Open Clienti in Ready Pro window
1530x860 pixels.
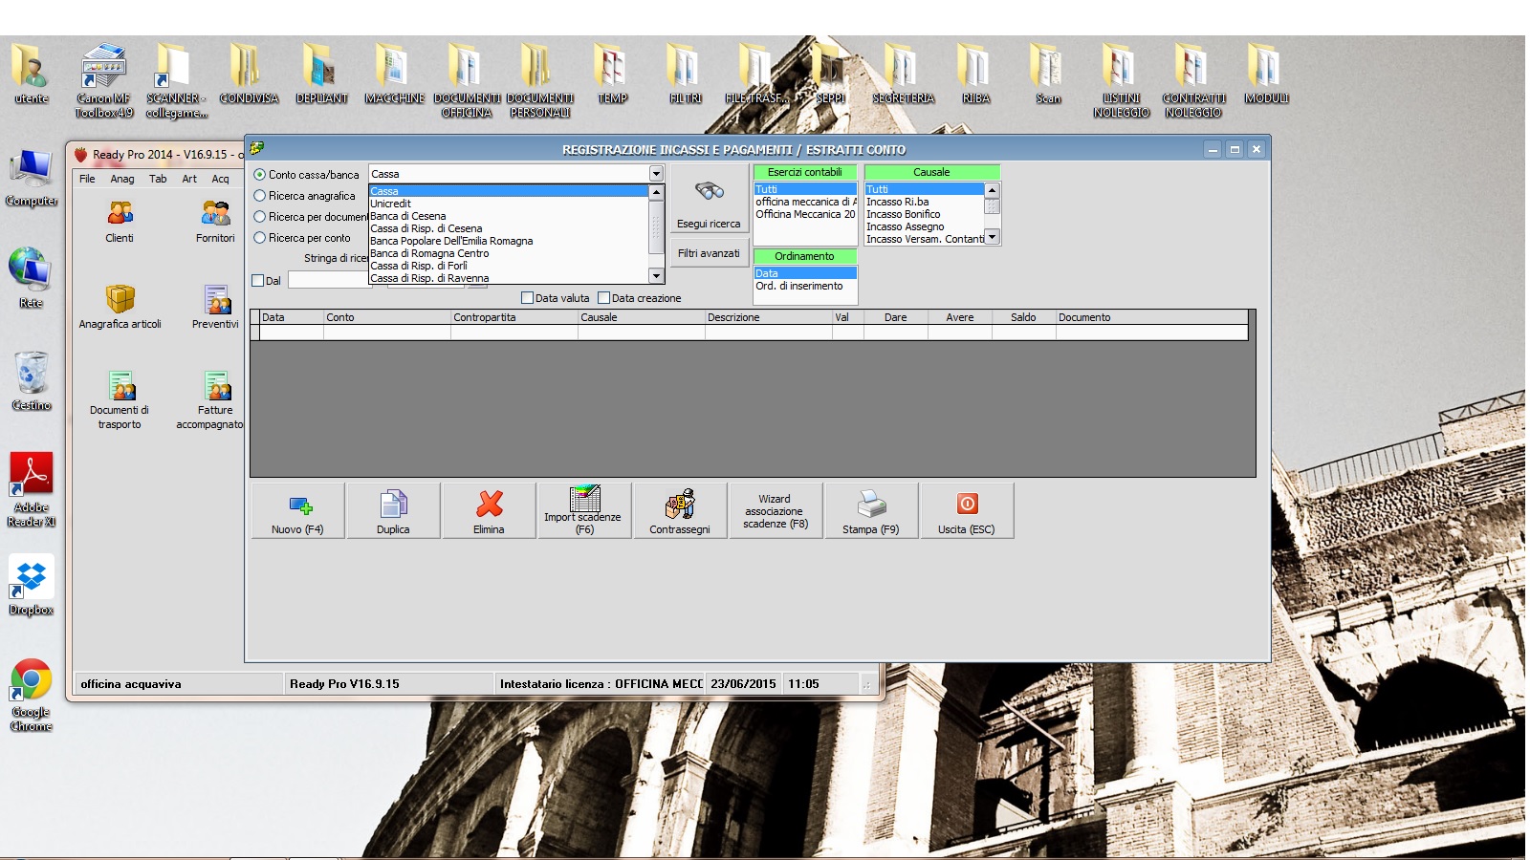(120, 221)
